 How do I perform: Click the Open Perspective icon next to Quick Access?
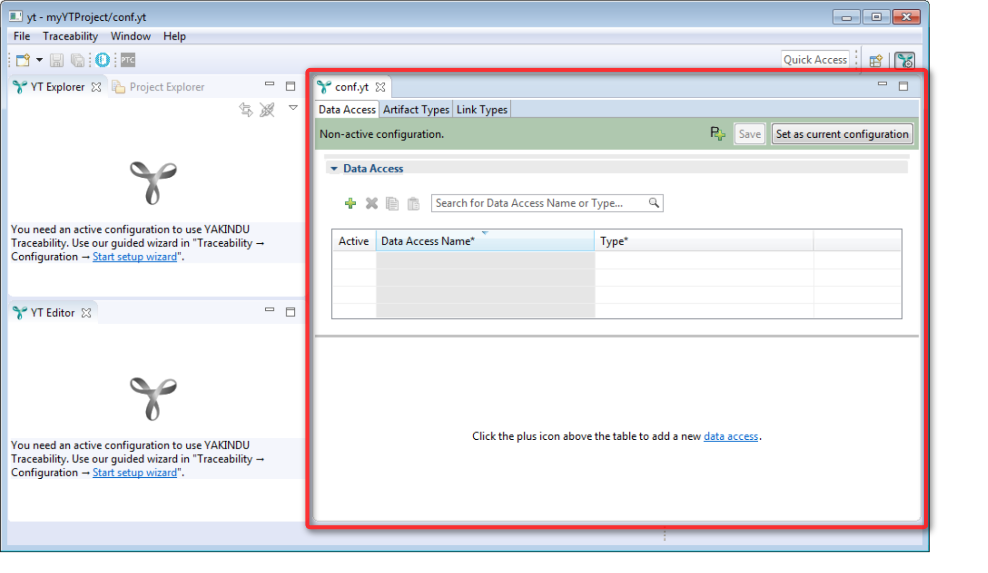876,60
